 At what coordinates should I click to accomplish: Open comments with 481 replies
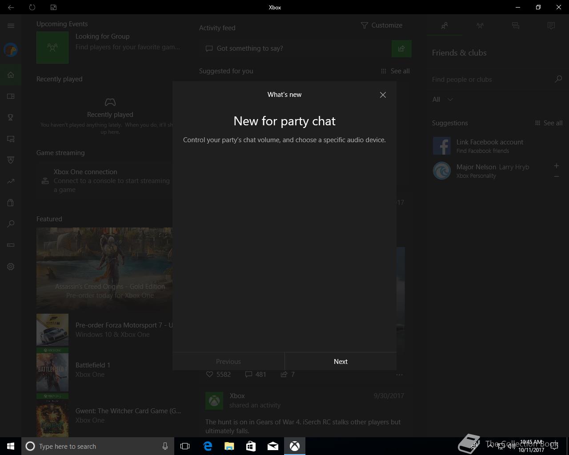click(x=256, y=375)
